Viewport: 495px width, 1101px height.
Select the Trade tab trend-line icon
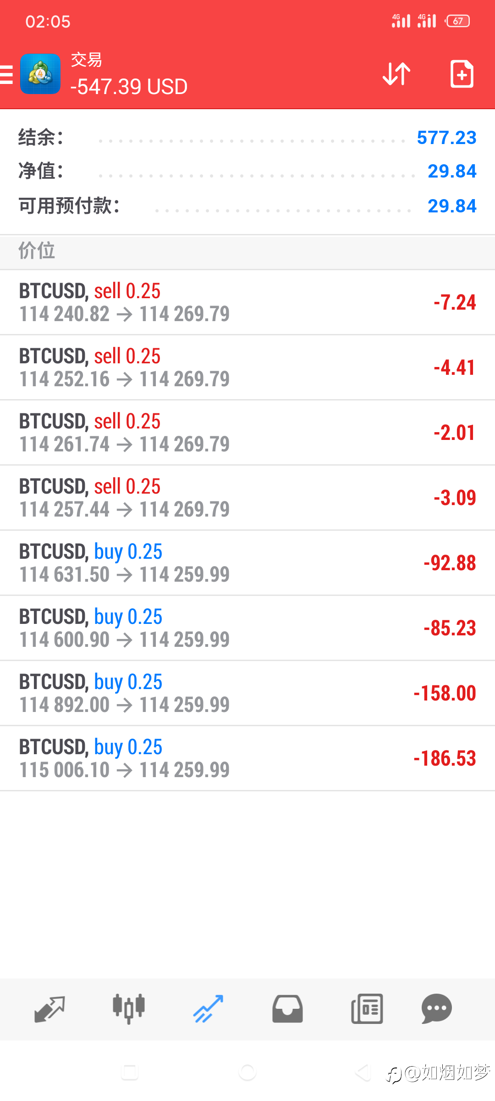coord(208,1009)
